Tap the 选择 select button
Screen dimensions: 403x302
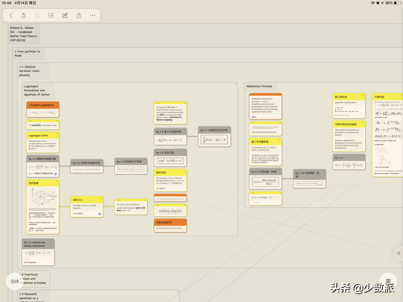15,282
